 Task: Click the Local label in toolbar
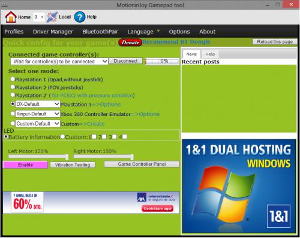click(x=65, y=17)
